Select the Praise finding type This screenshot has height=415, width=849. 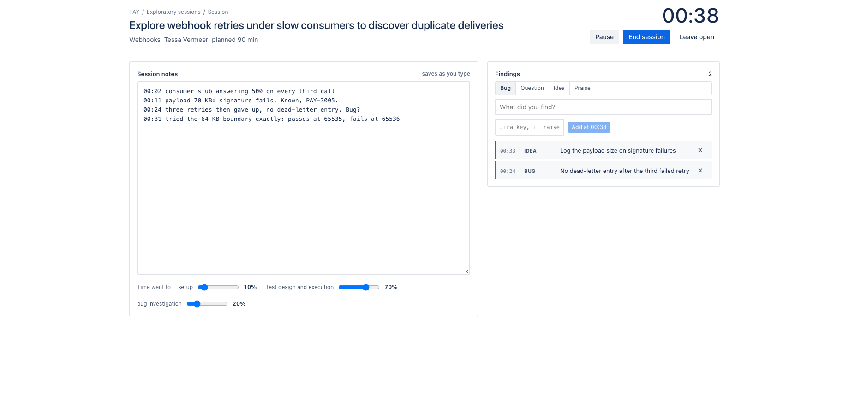[x=582, y=88]
